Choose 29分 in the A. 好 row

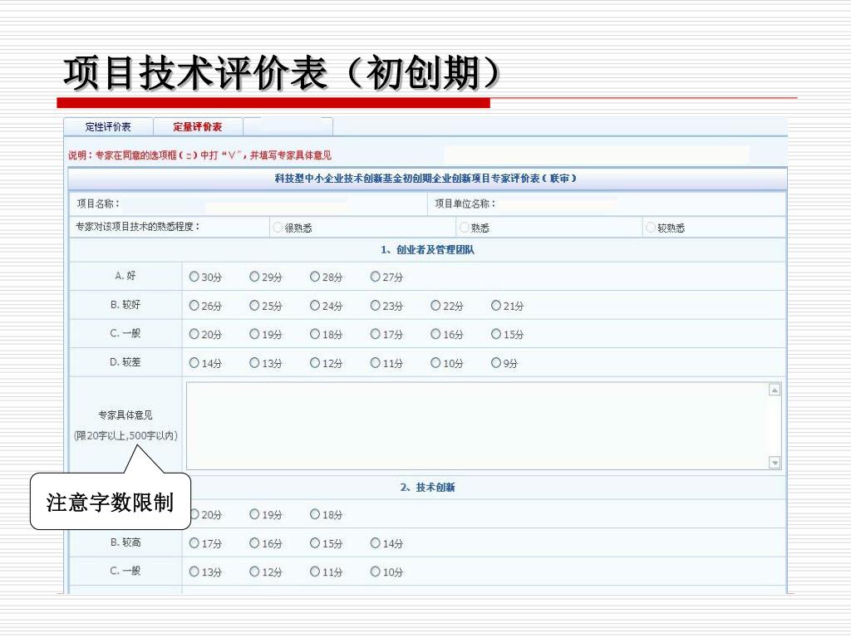[x=254, y=277]
